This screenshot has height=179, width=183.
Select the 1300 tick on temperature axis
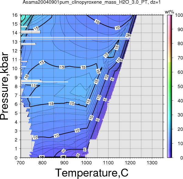coord(152,163)
